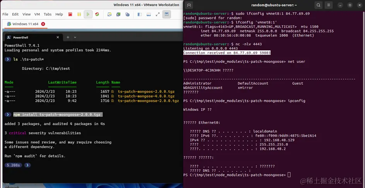Open the File menu in VMware

5,14
